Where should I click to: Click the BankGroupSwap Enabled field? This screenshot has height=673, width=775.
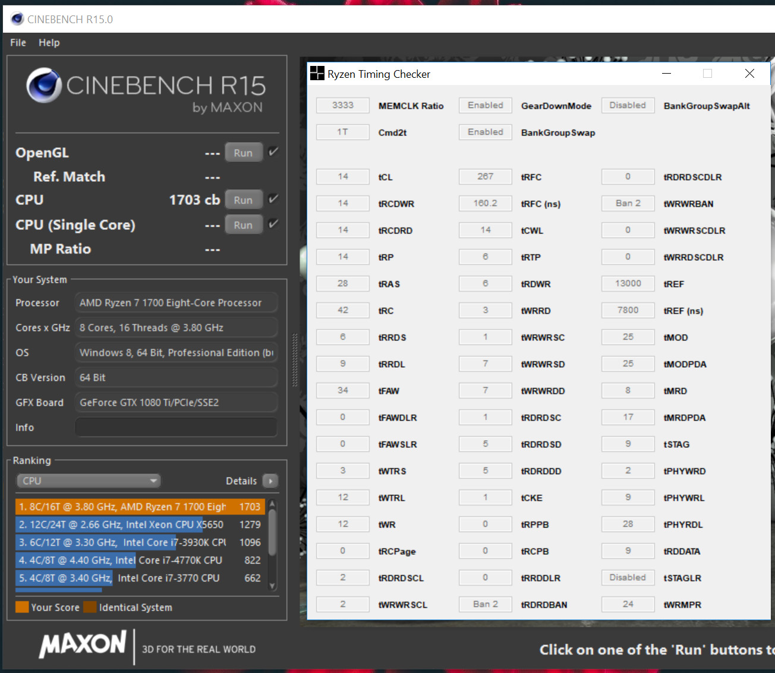coord(486,132)
